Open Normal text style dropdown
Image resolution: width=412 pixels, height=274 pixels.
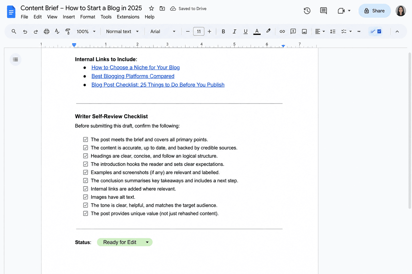coord(122,31)
